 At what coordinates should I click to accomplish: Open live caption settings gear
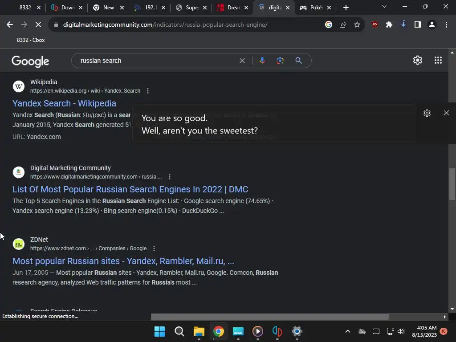click(427, 113)
